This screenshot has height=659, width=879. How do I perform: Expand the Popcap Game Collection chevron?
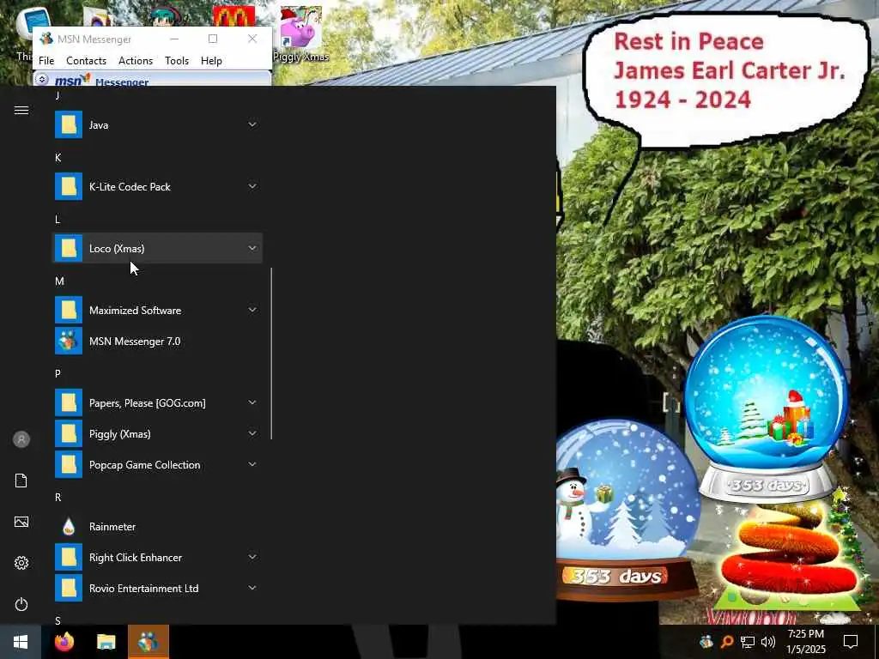[252, 464]
